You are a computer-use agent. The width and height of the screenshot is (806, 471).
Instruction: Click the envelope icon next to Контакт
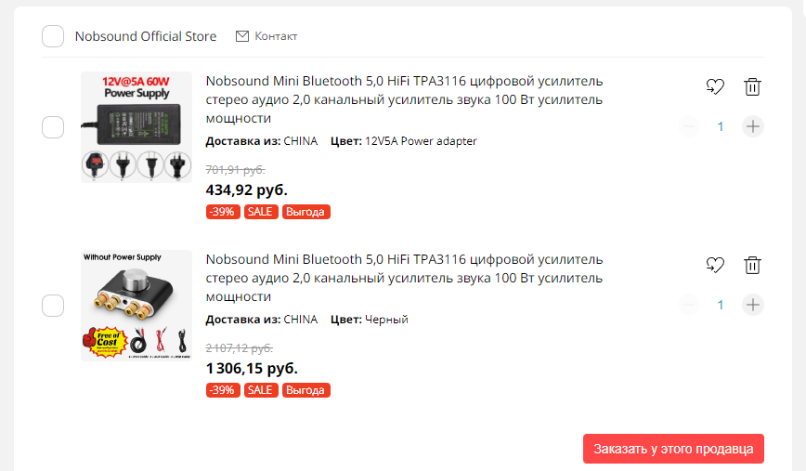coord(242,36)
